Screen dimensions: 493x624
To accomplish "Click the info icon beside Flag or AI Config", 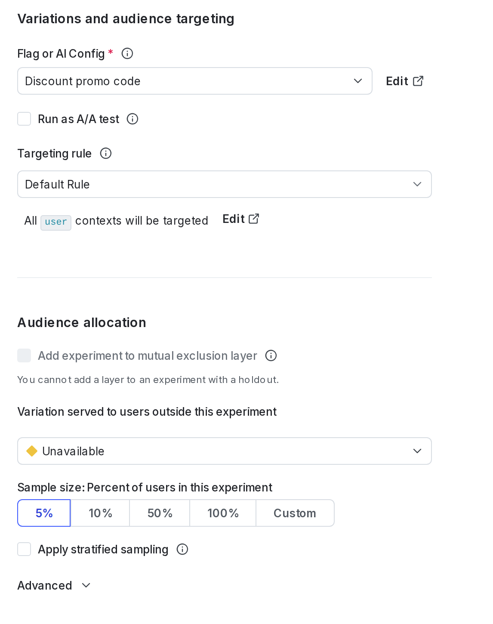I will click(x=127, y=53).
